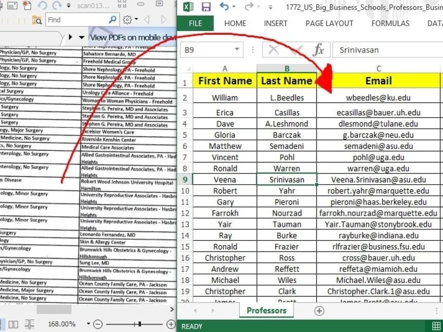Click the PDF horizontal scrollbar thumb
The width and height of the screenshot is (443, 332).
pyautogui.click(x=54, y=309)
